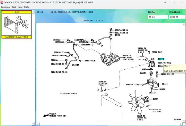Click the water outlet housing 16333 label
The image size is (186, 126).
(165, 84)
